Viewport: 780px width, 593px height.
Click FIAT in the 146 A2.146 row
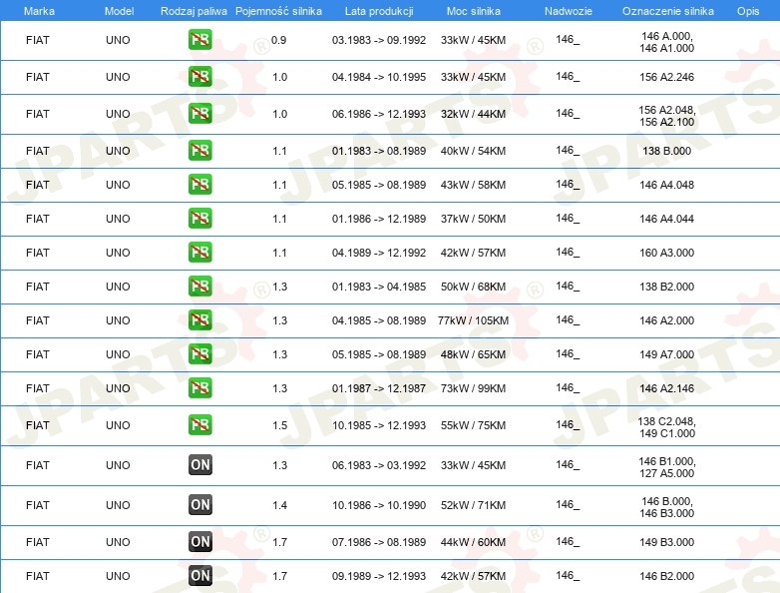(x=38, y=388)
